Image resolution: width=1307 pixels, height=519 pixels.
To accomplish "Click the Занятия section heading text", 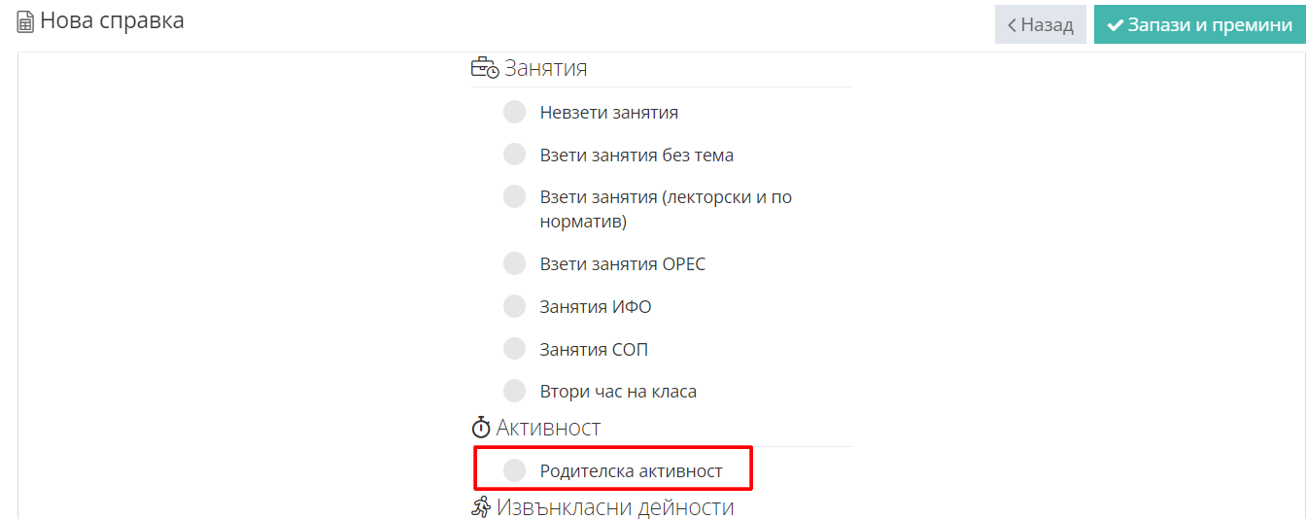I will [x=545, y=69].
